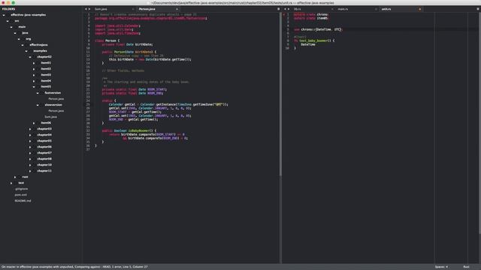The width and height of the screenshot is (481, 270).
Task: Select the item02 folder row
Action: [46, 69]
